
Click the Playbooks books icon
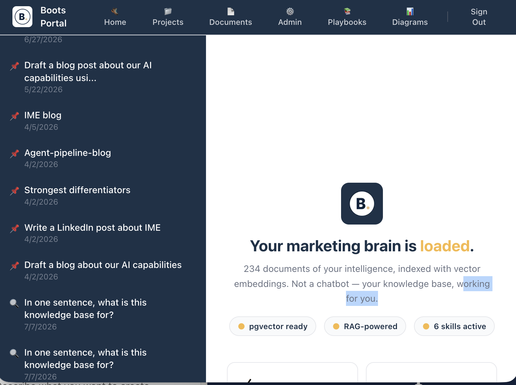347,11
